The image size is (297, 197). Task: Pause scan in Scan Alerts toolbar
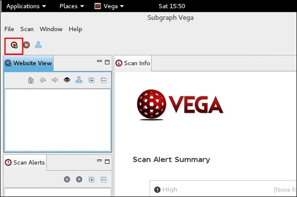(x=67, y=179)
